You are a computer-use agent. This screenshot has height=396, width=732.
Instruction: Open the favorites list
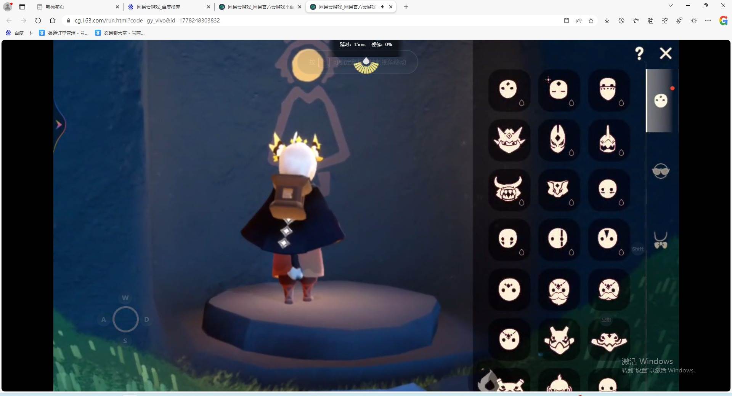coord(636,21)
